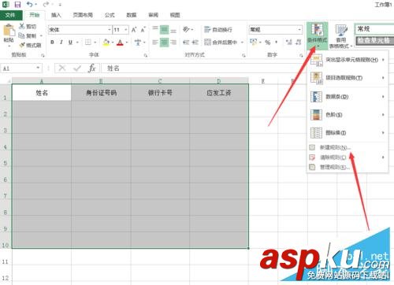The height and width of the screenshot is (285, 394).
Task: Save the workbook using the save icon
Action: coord(17,5)
